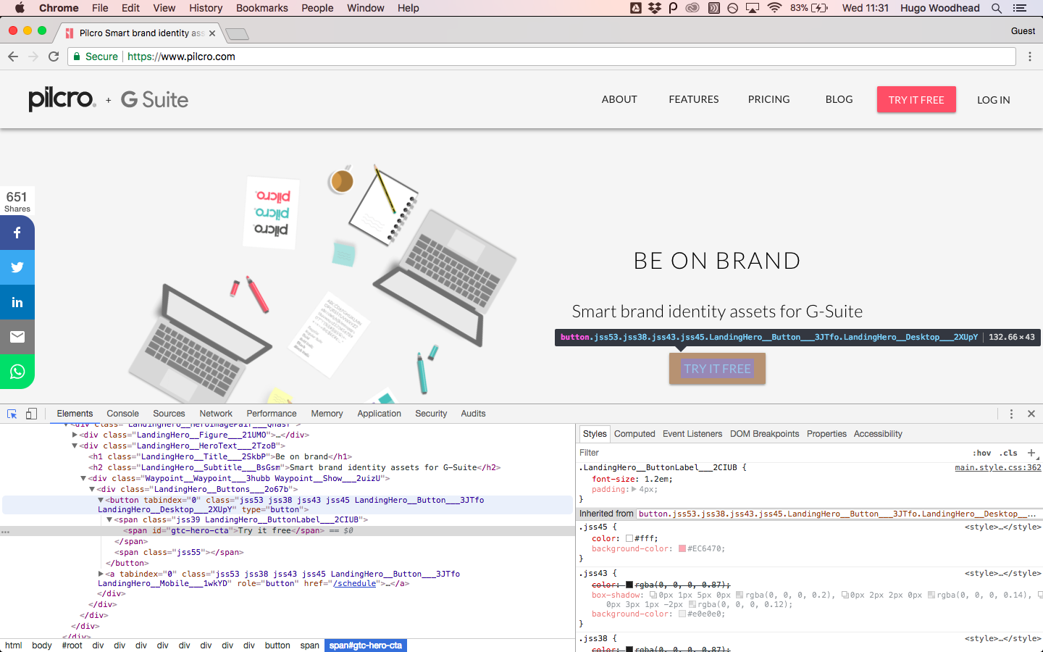Screen dimensions: 1043x652
Task: Toggle the .cls class editor
Action: pyautogui.click(x=1010, y=453)
